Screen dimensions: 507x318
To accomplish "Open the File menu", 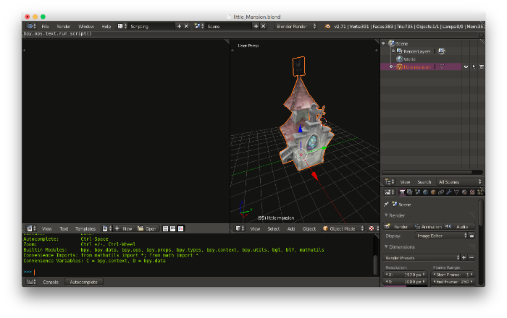I will coord(45,27).
